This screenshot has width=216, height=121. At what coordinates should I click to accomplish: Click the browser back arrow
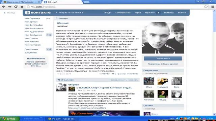(x=4, y=7)
